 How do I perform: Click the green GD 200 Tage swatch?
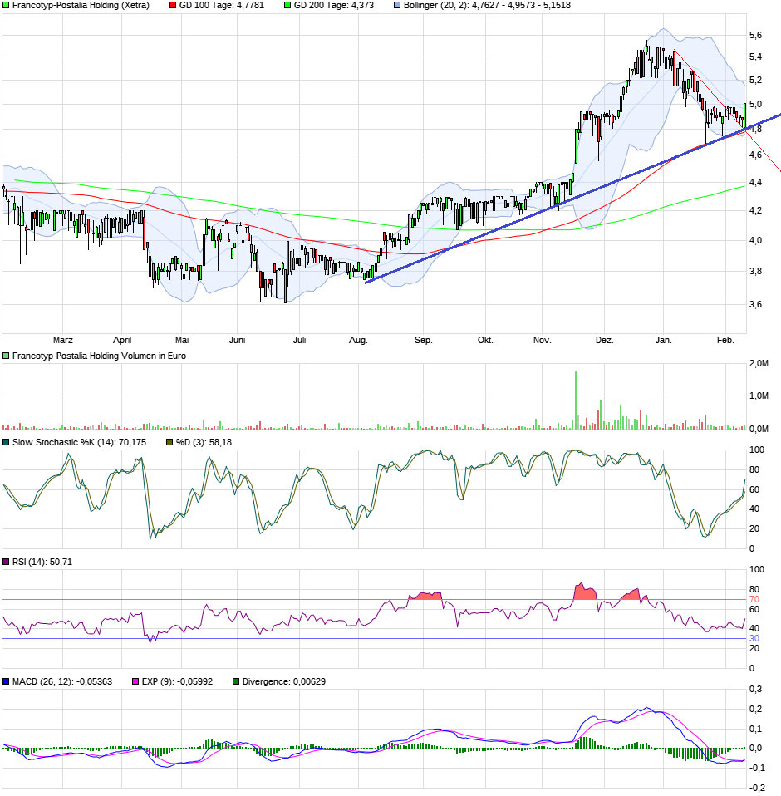[x=287, y=6]
